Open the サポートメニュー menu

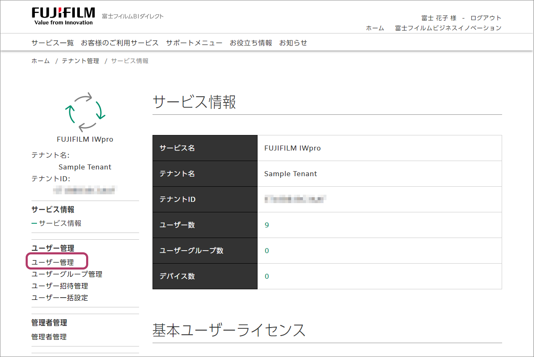pyautogui.click(x=194, y=43)
